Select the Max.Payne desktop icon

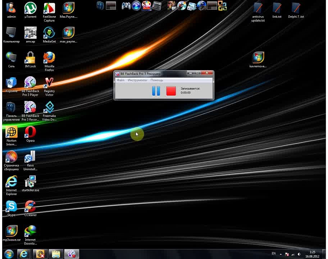click(x=68, y=10)
